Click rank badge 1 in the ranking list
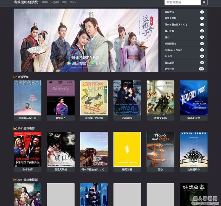Screen dimensions: 221x206 (202, 12)
